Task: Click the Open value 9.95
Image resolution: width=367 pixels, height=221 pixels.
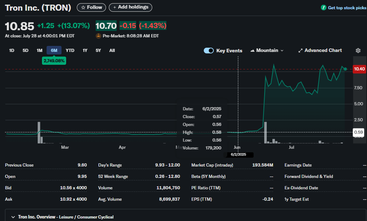Action: (82, 176)
